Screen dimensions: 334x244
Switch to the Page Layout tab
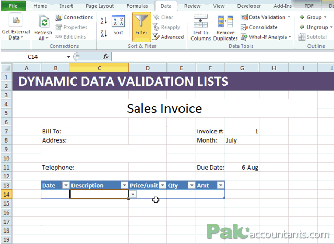click(x=100, y=6)
